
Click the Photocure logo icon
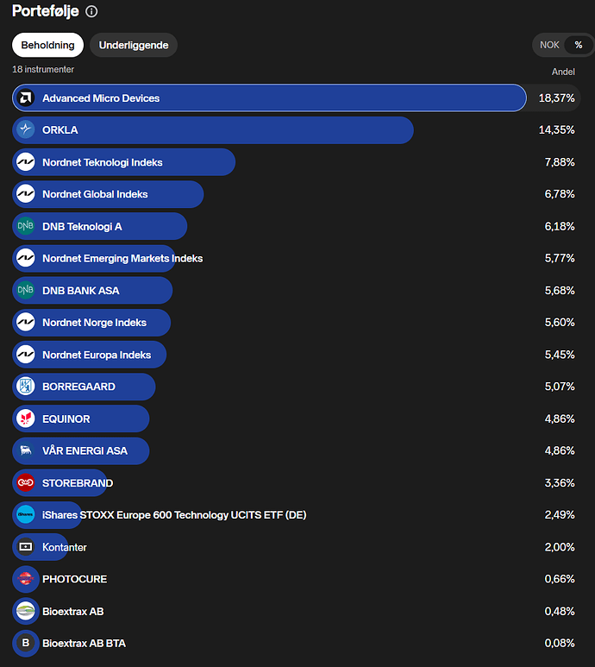[x=26, y=579]
